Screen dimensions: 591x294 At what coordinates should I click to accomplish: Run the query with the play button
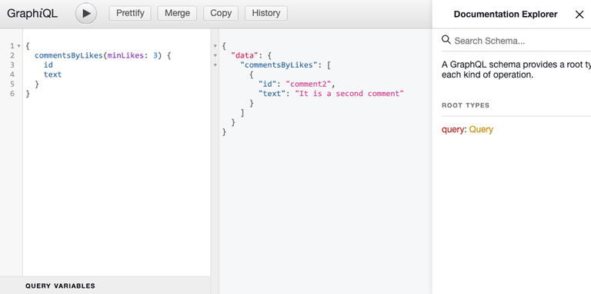(86, 14)
